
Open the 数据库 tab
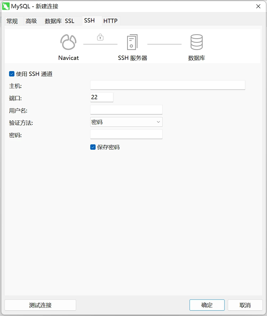[53, 21]
